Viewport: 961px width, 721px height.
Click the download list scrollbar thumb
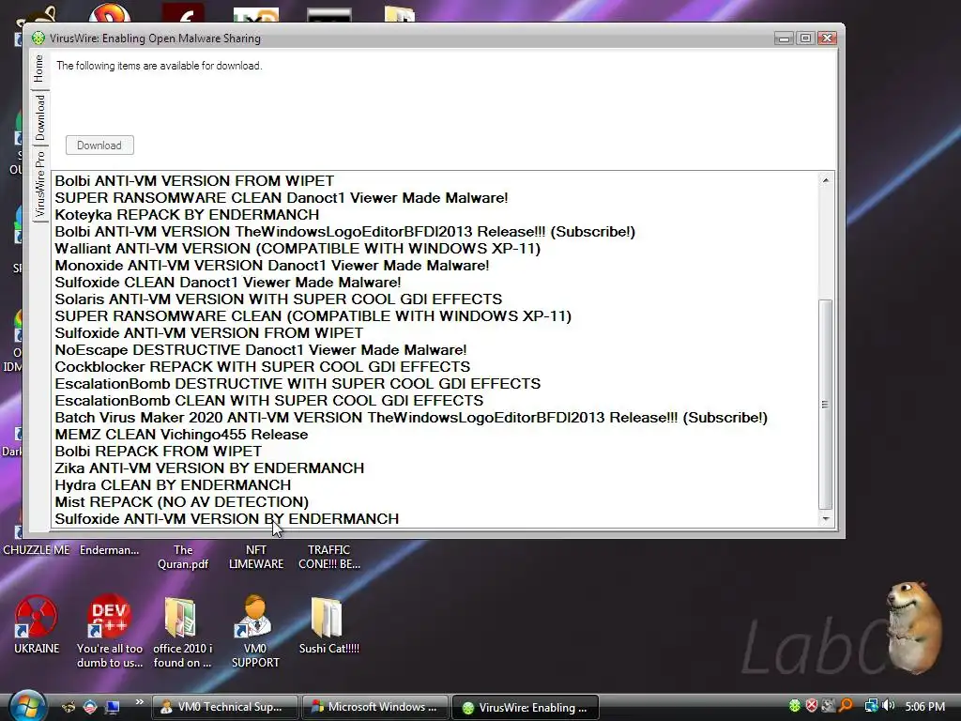(826, 404)
